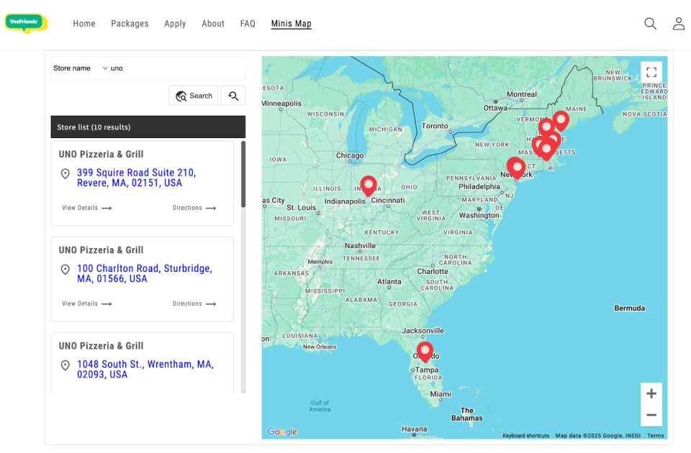Viewport: 691px width, 453px height.
Task: Expand the Store name dropdown
Action: click(x=80, y=68)
